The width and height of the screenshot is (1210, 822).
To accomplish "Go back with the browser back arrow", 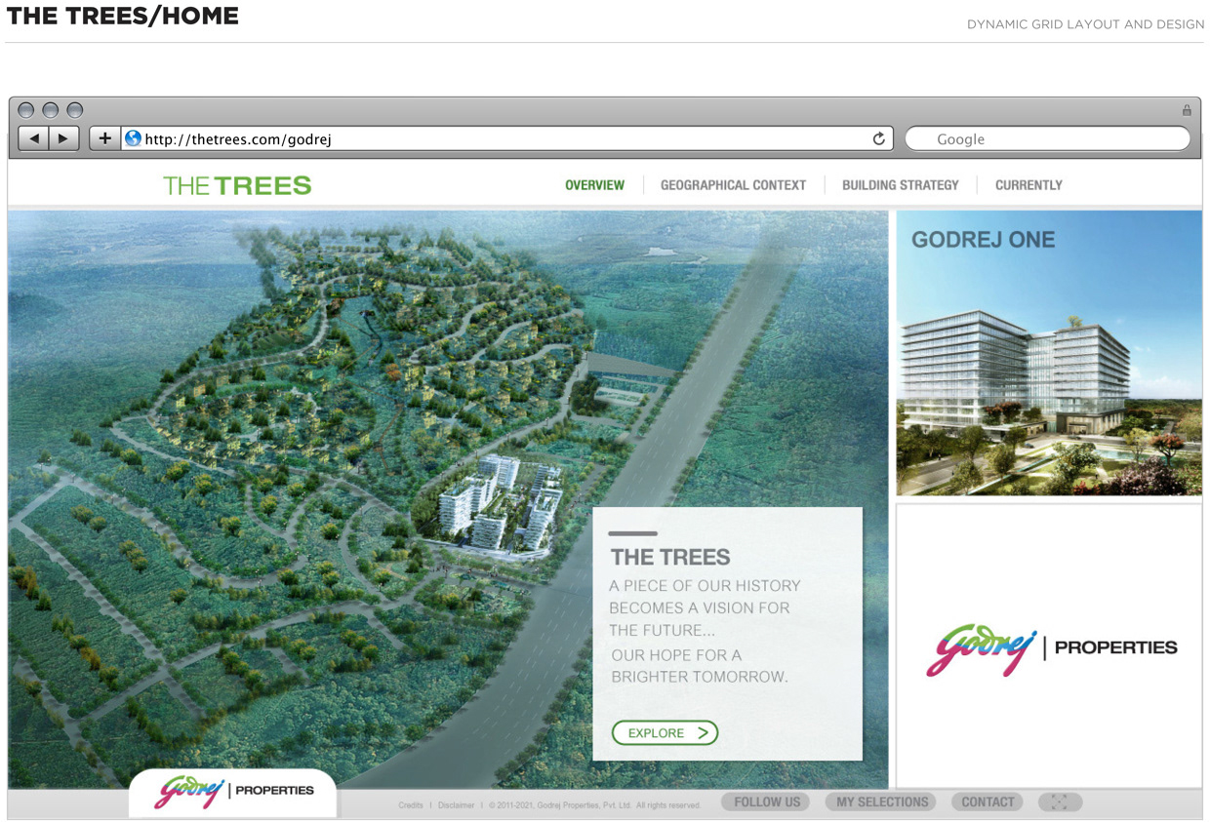I will pos(34,138).
